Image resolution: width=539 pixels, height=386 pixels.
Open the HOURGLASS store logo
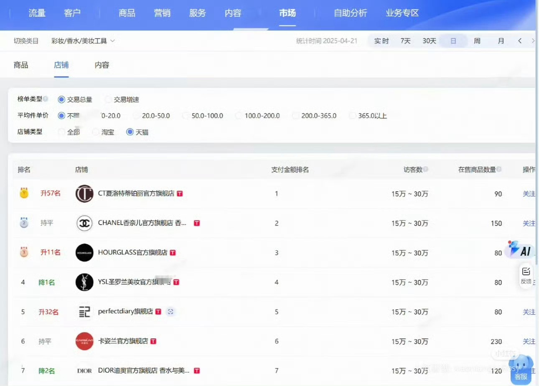(84, 253)
